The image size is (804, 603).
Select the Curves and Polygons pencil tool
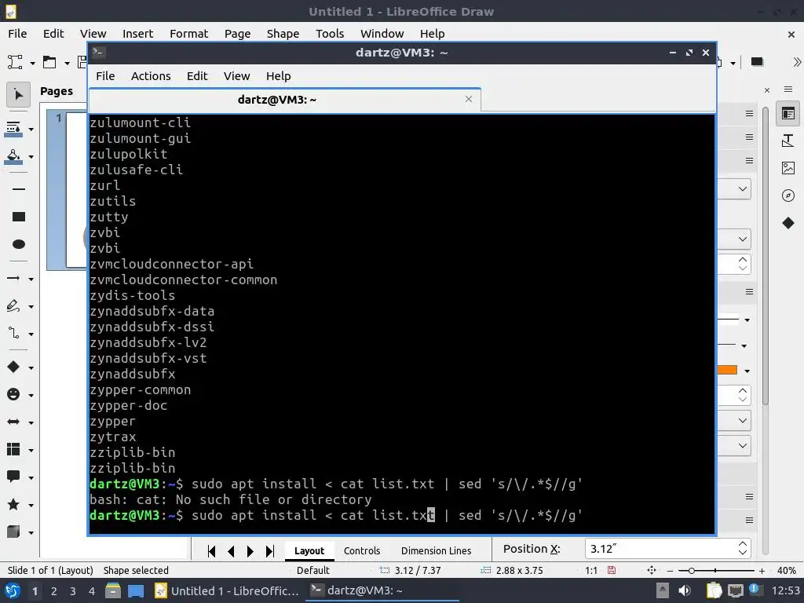[x=13, y=306]
